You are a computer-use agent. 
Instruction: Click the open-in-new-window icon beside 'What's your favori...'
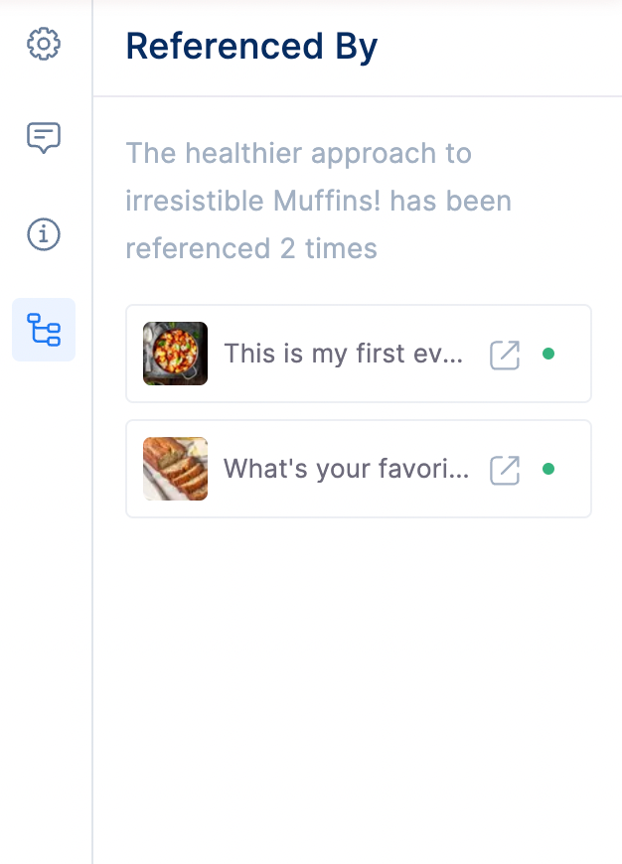[505, 470]
